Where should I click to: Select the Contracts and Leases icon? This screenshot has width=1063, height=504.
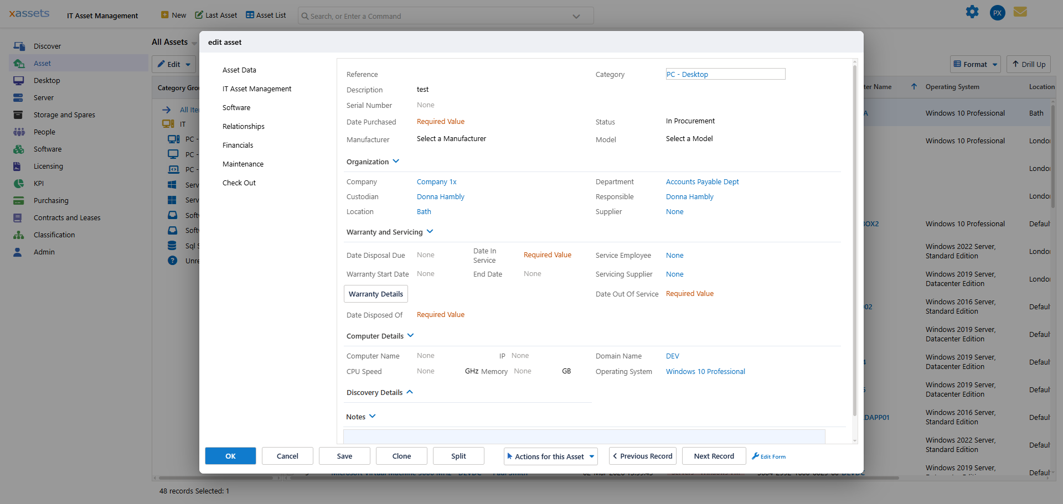click(19, 217)
